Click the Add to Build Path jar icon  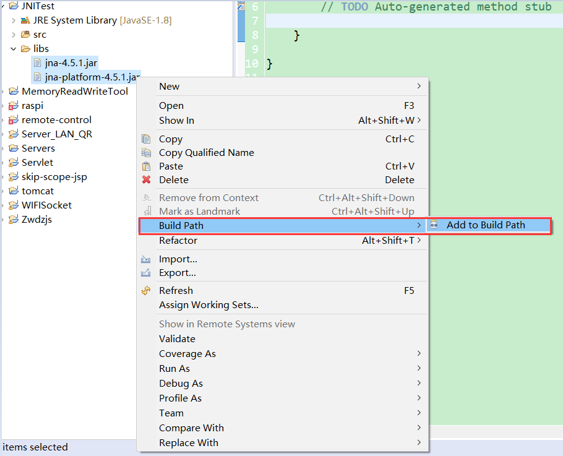tap(434, 225)
